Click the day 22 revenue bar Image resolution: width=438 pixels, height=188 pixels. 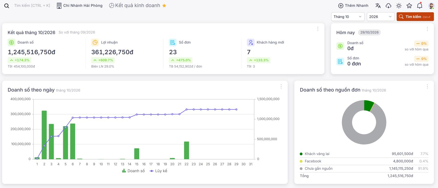(x=186, y=150)
